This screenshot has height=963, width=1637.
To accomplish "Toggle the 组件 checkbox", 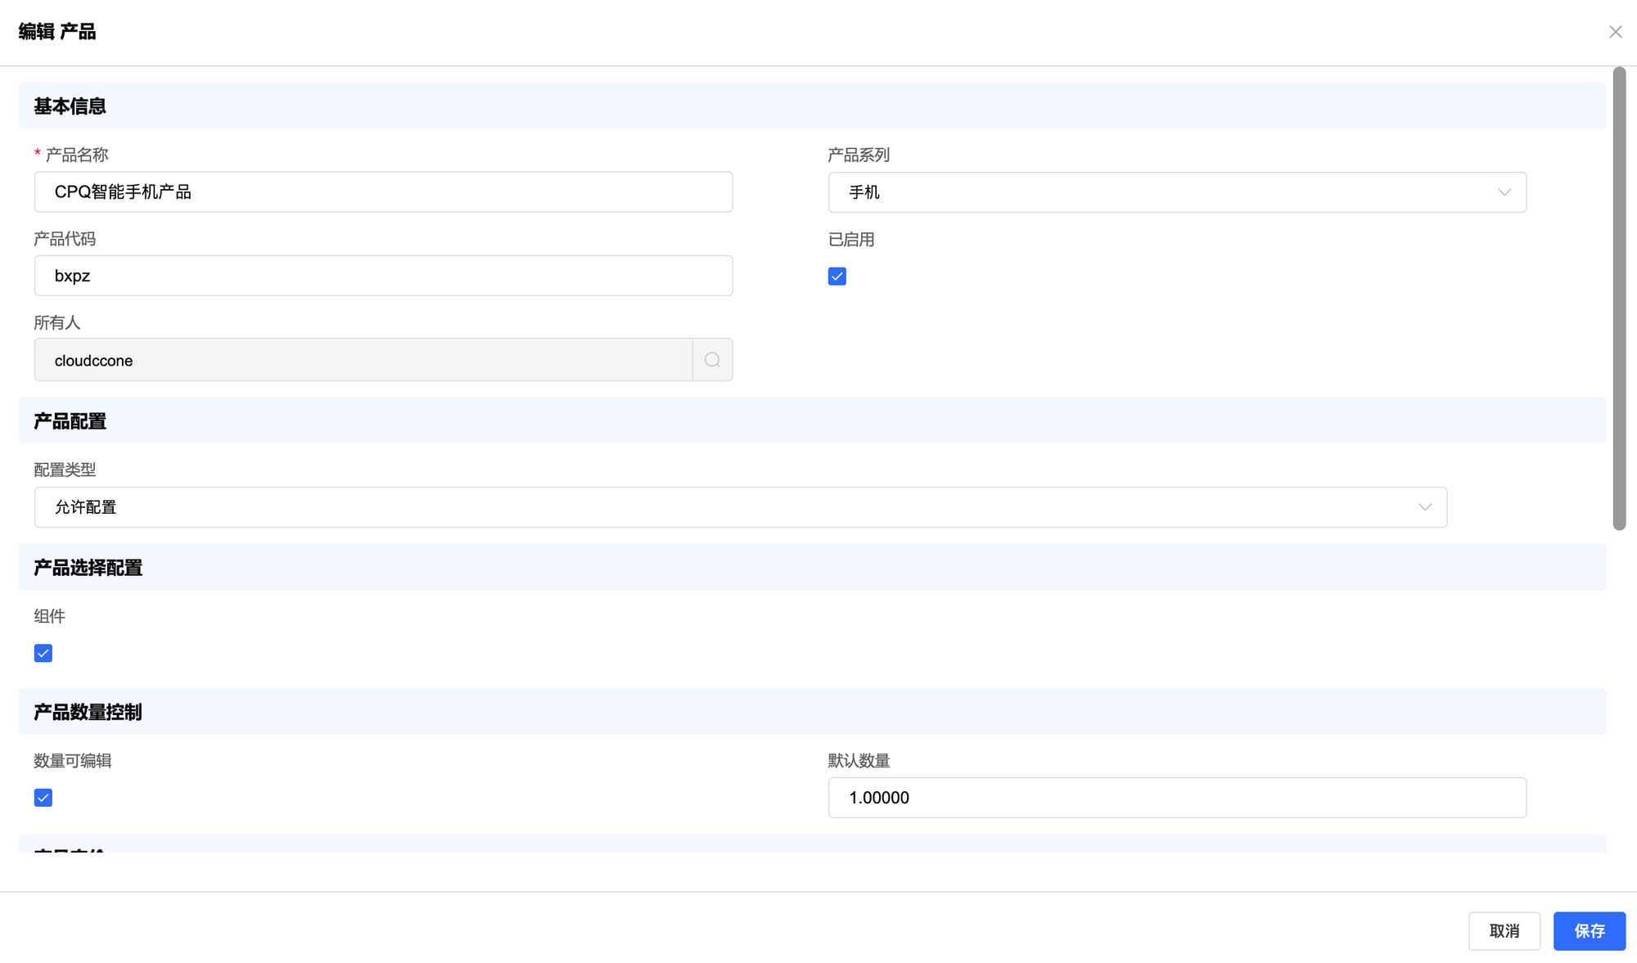I will (43, 653).
